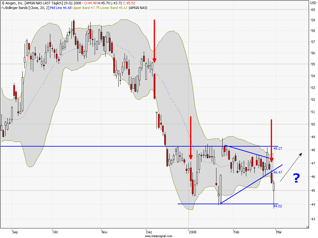Click the Lower Band 45.61 legend entry
Screen dimensions: 318x238
114,8
